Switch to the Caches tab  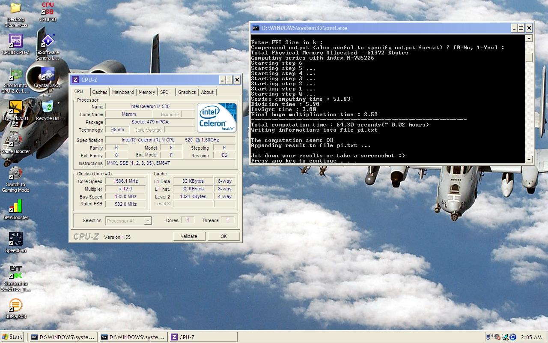[100, 92]
